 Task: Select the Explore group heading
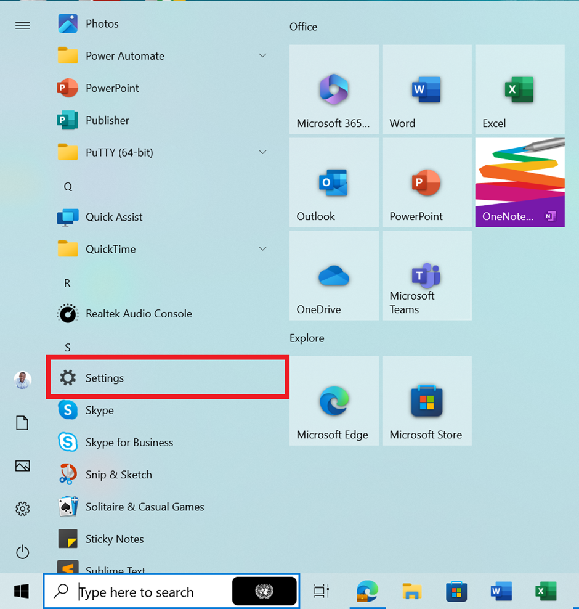[x=307, y=338]
